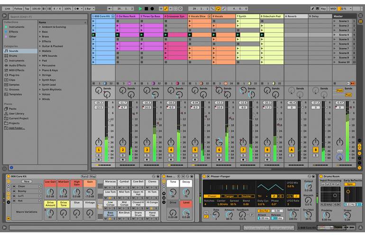Image resolution: width=365 pixels, height=237 pixels.
Task: Toggle Env Fol switch in Phaser-Flanger
Action: [x=264, y=211]
